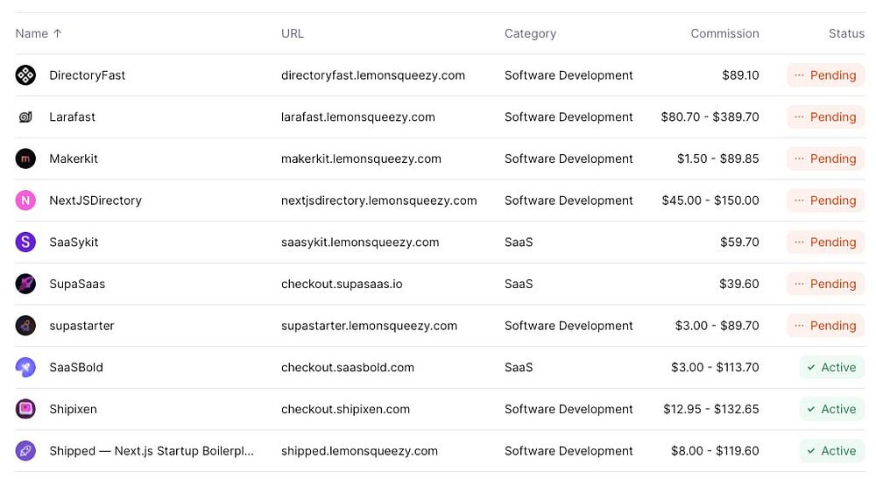Open the checkout.supasaas.io URL

(x=342, y=284)
